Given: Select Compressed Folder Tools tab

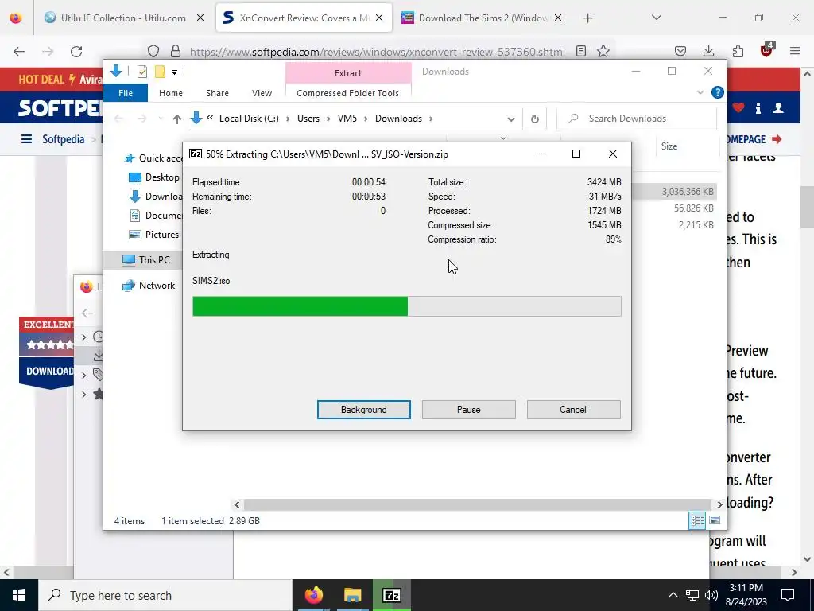Looking at the screenshot, I should [348, 93].
